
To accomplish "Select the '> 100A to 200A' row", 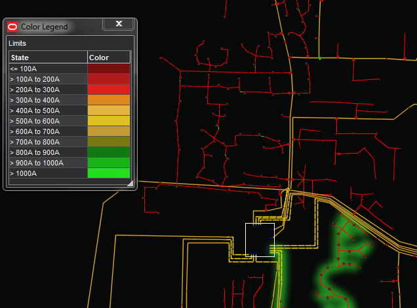I will pyautogui.click(x=69, y=79).
